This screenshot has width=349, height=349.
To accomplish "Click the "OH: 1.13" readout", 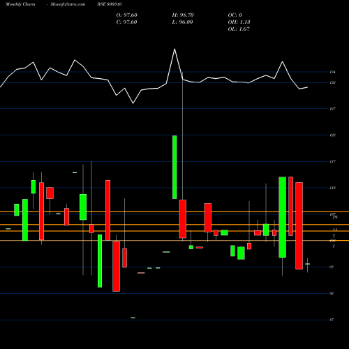I will point(239,22).
